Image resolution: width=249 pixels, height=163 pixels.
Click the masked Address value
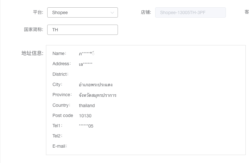point(85,64)
